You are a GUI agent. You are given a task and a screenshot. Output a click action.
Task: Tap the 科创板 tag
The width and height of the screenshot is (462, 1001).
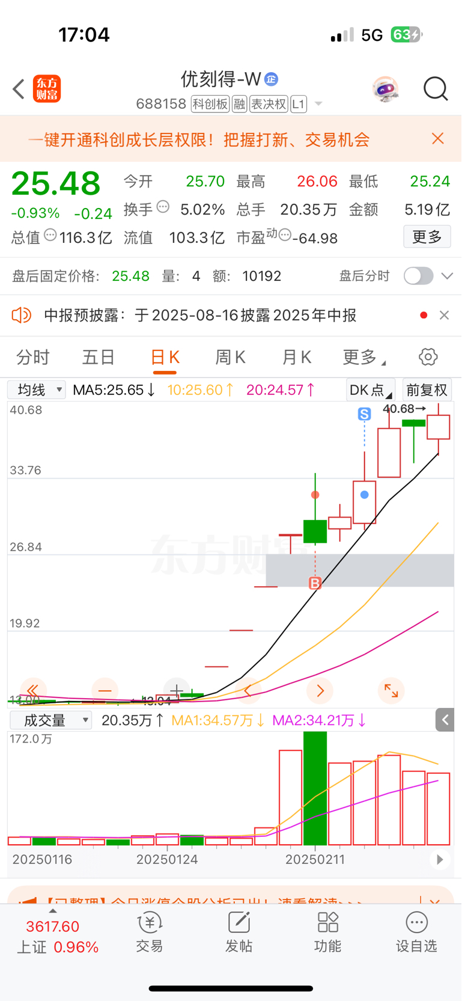point(210,104)
